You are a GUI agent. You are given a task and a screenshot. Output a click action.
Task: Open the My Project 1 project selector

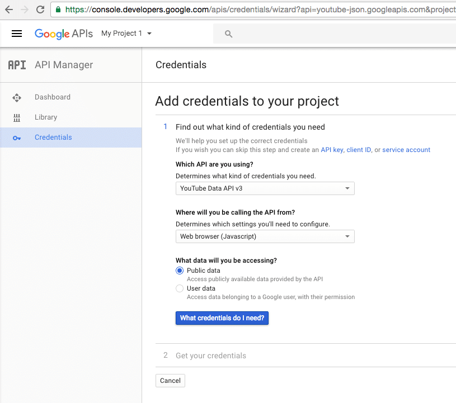tap(126, 34)
